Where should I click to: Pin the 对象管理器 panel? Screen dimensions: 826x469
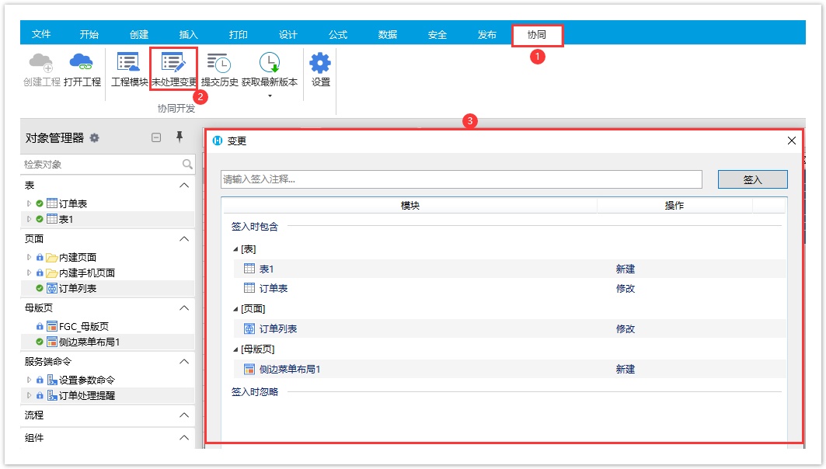179,137
